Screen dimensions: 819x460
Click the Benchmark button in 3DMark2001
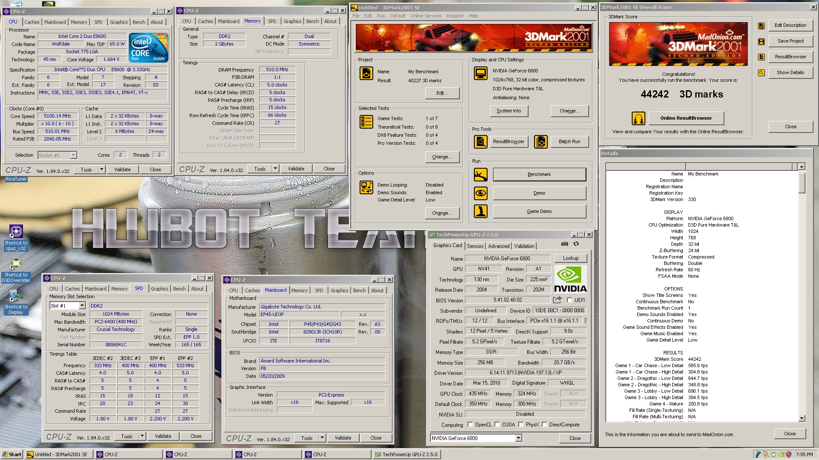coord(539,174)
